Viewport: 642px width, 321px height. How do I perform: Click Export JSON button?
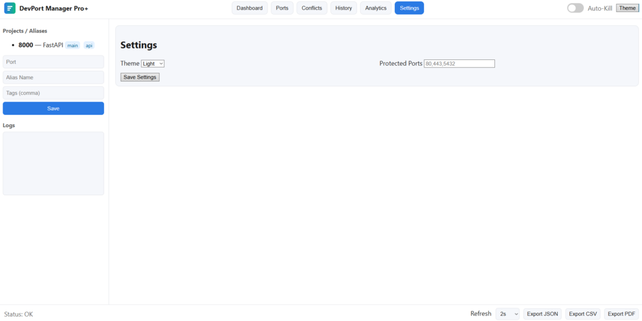point(542,314)
